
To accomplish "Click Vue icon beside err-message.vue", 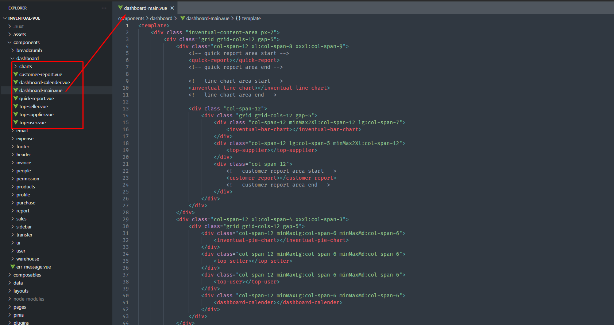I will pos(13,267).
